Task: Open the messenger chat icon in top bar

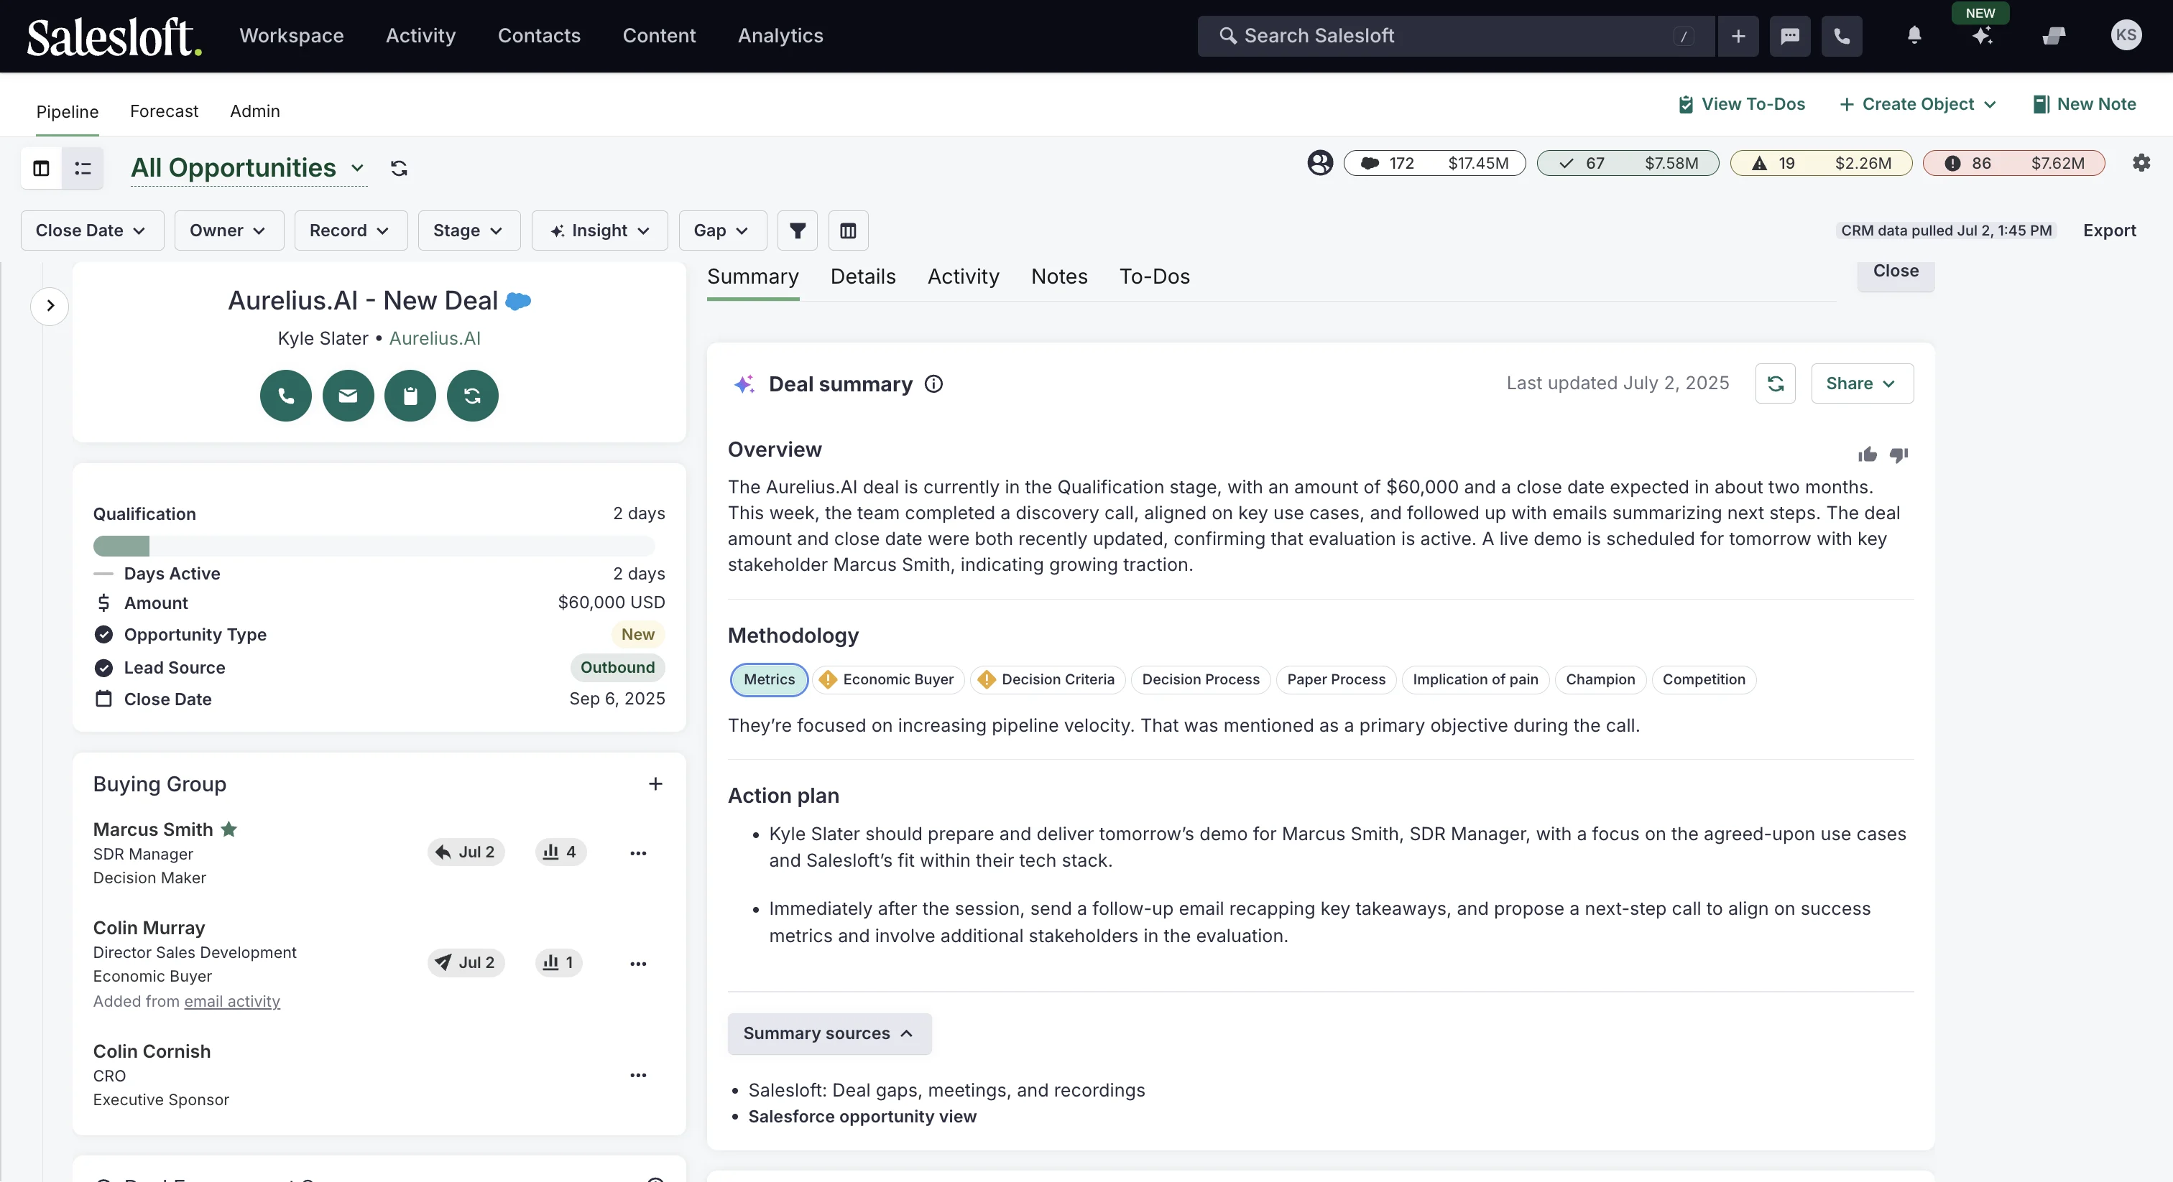Action: pyautogui.click(x=1790, y=36)
